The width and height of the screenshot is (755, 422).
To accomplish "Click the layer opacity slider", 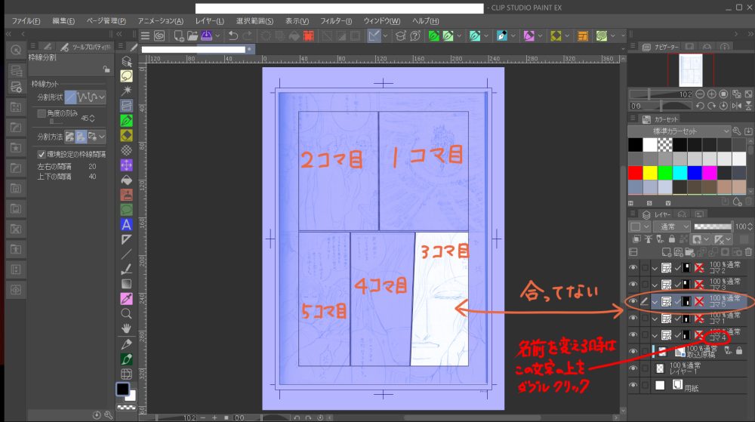I will pos(713,226).
